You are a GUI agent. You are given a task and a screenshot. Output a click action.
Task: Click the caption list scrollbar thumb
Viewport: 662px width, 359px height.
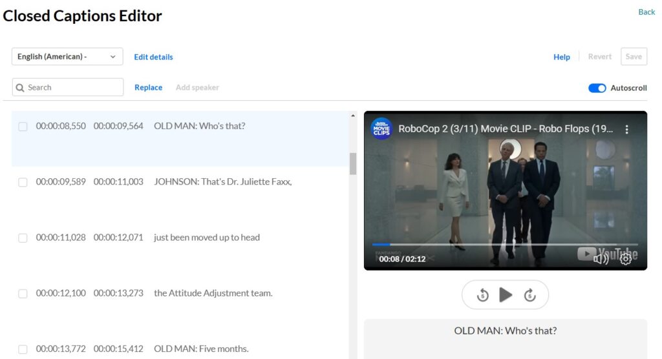click(x=352, y=163)
